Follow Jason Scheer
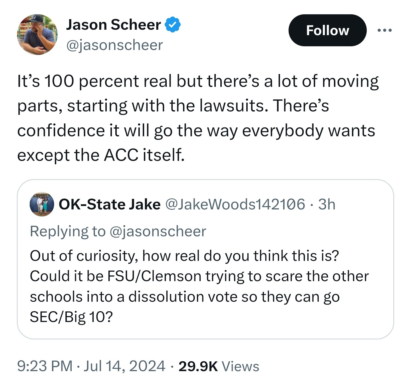411x386 pixels. 327,30
